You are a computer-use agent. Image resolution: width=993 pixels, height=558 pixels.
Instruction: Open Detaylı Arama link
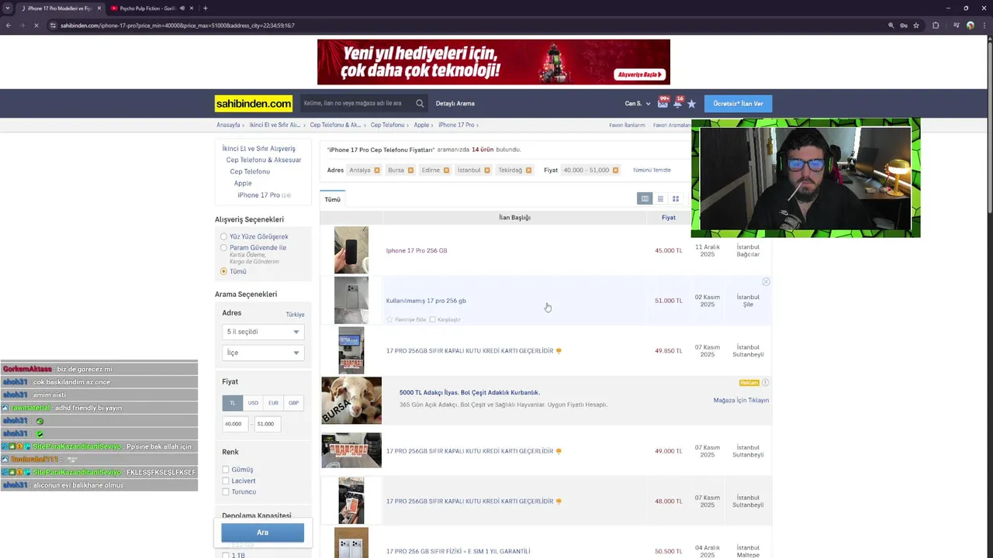[455, 103]
